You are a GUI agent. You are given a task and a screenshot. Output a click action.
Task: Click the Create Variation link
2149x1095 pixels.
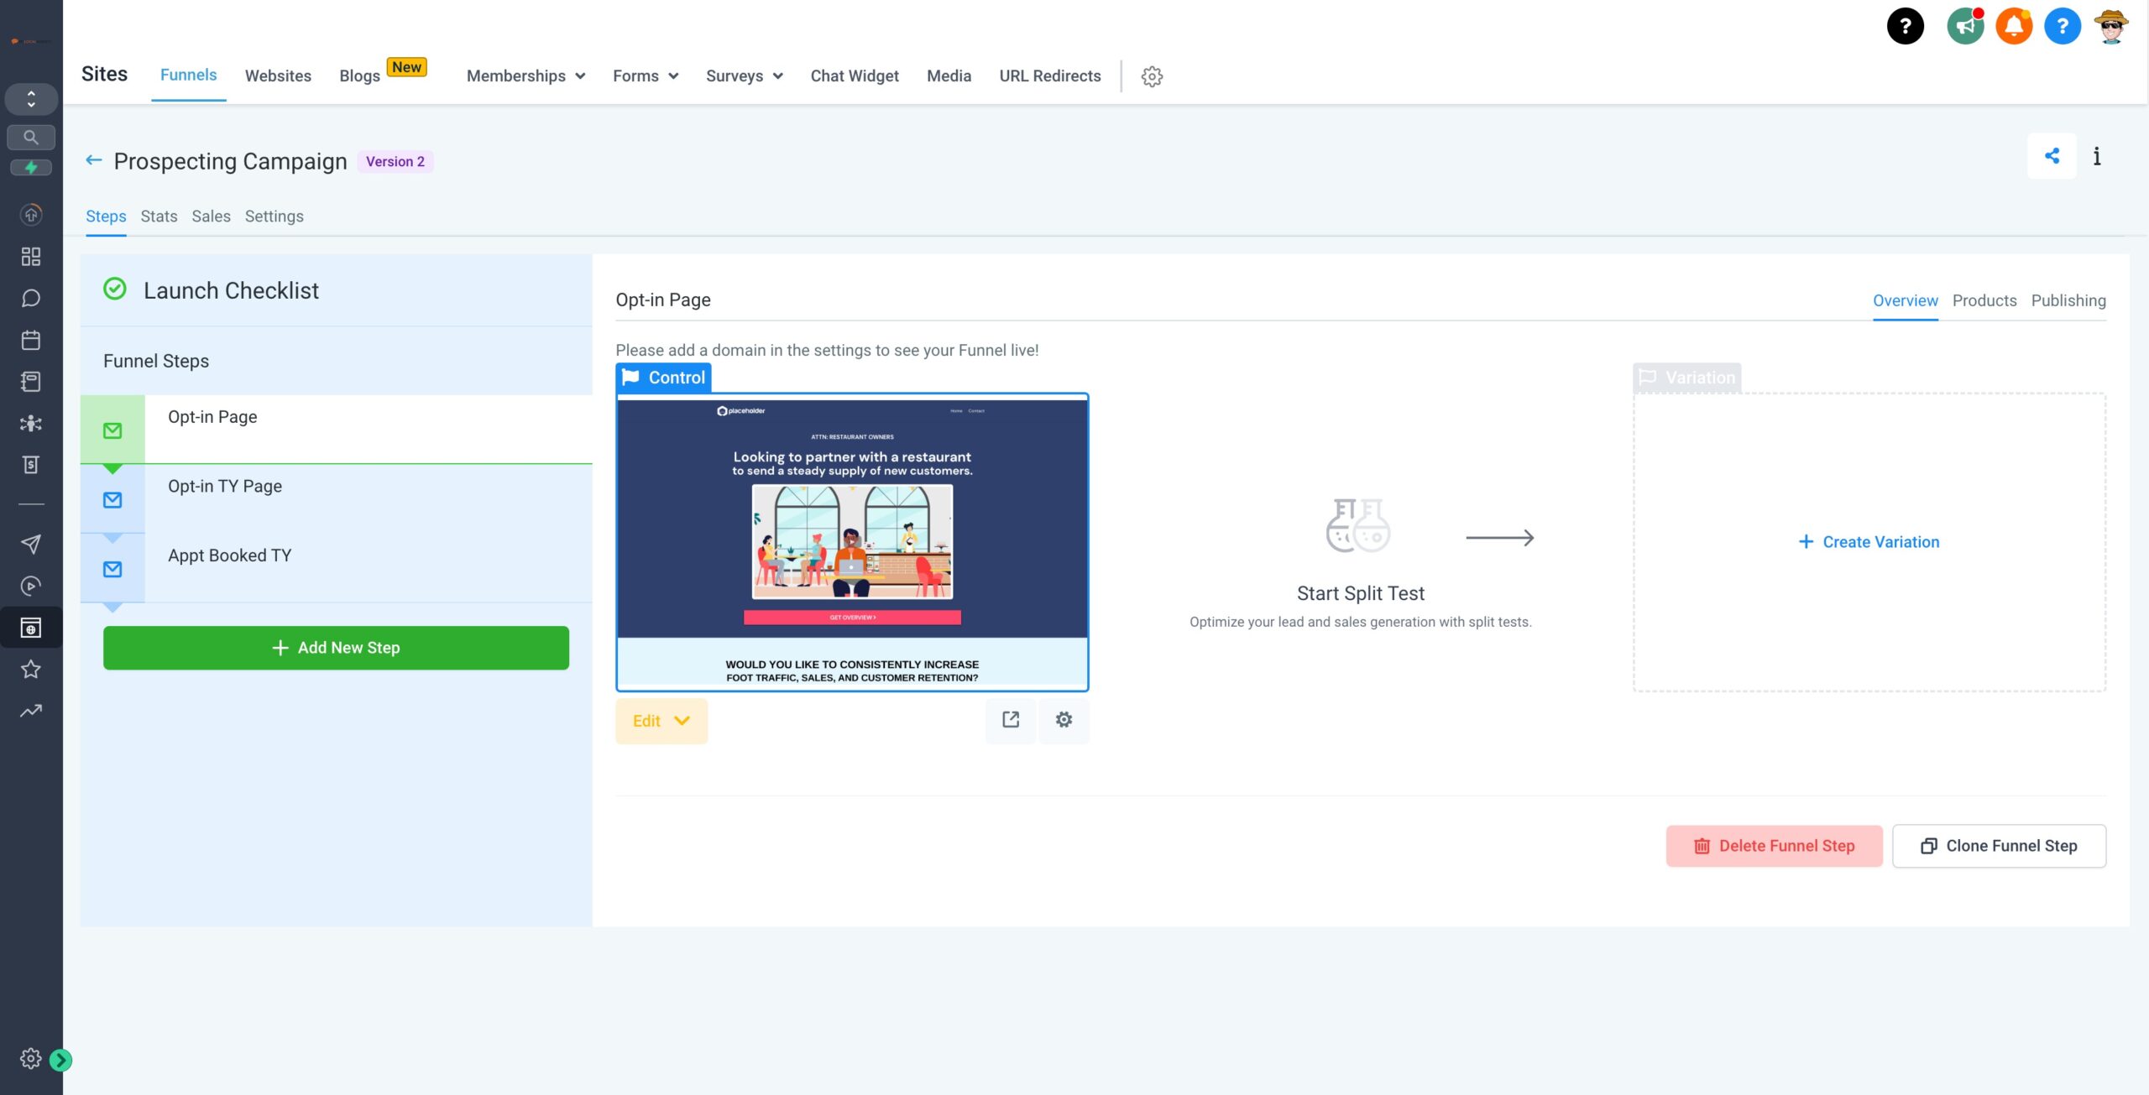click(x=1869, y=541)
